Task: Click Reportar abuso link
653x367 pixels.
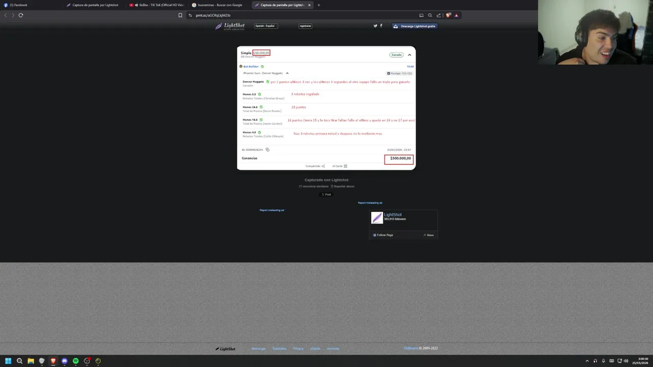Action: point(342,187)
